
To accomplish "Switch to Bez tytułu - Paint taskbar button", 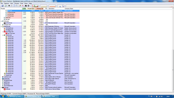I will coord(50,96).
